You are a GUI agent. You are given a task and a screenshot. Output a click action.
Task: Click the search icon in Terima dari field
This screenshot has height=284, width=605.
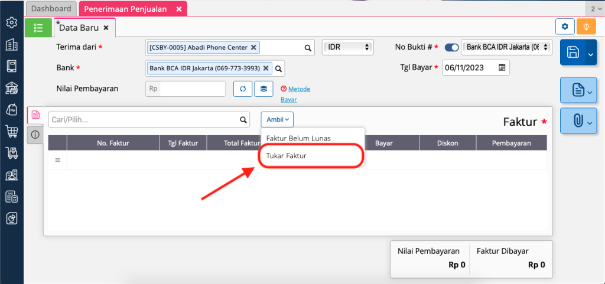coord(307,48)
